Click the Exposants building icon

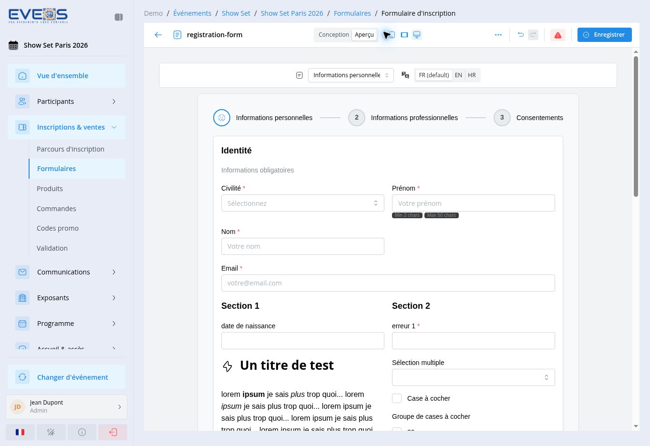point(22,298)
